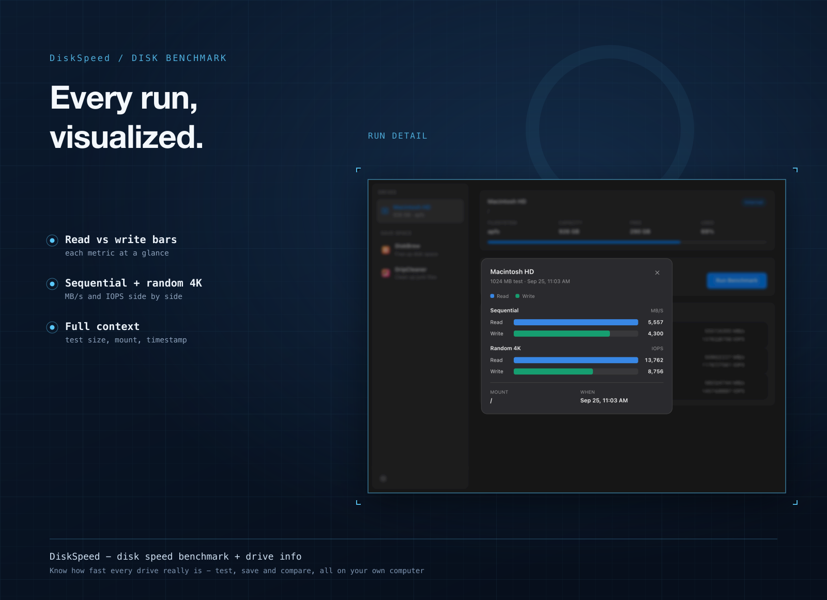This screenshot has width=827, height=600.
Task: Click 'Sep 25, 11:03 AM' under WHEN
Action: tap(604, 400)
